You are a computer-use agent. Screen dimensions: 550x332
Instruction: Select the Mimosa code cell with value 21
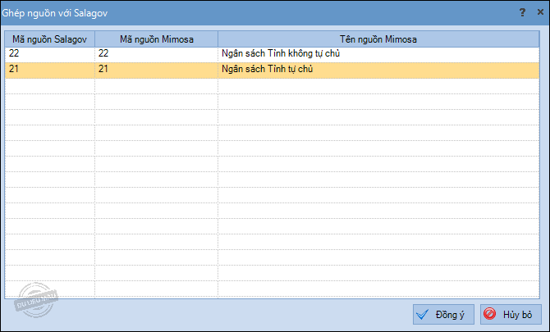pos(157,70)
